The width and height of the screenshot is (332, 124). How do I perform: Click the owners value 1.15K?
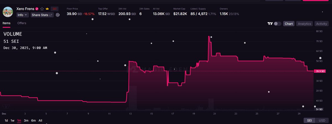click(x=224, y=14)
